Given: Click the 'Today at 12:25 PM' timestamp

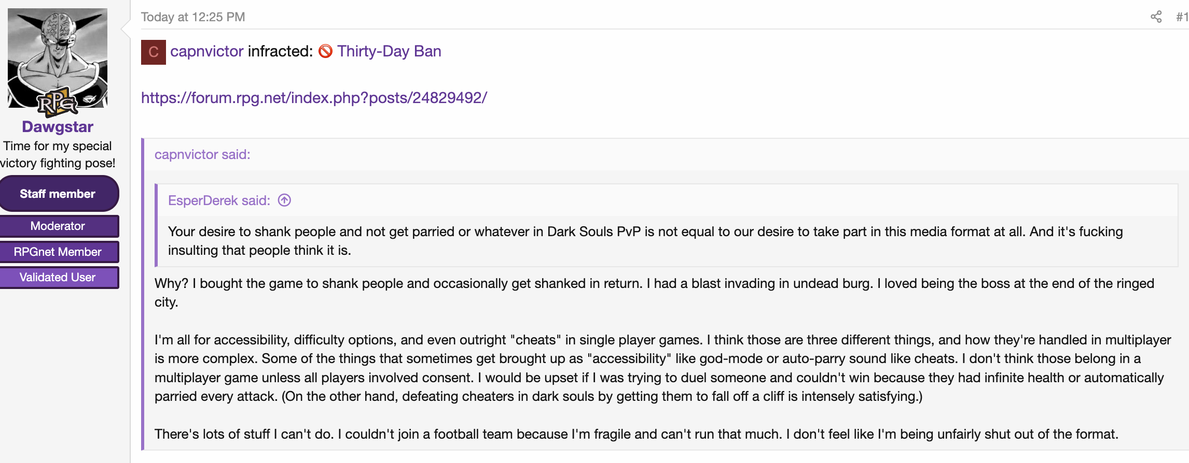Looking at the screenshot, I should (193, 17).
